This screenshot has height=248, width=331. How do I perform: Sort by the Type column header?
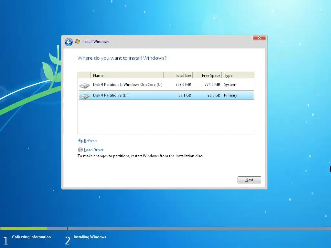point(238,75)
